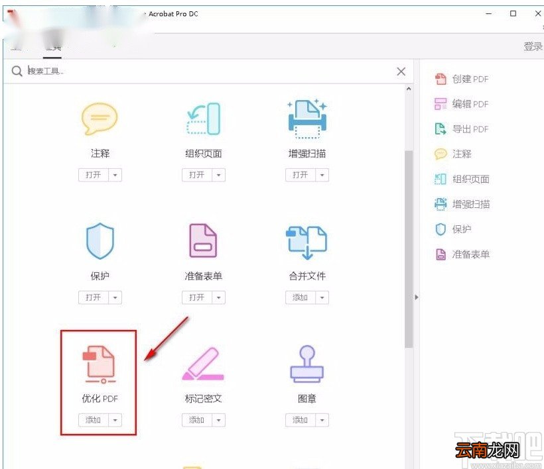Focus the 搜索工具 search field
The width and height of the screenshot is (544, 469).
208,72
